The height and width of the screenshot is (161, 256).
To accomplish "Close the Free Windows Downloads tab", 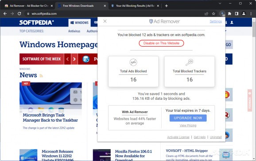I will [x=105, y=6].
